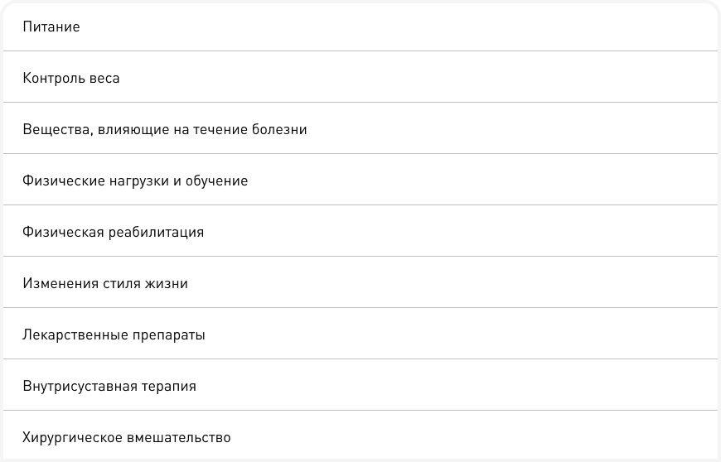
Task: Expand the Внутрисуставная терапия row
Action: coord(109,387)
